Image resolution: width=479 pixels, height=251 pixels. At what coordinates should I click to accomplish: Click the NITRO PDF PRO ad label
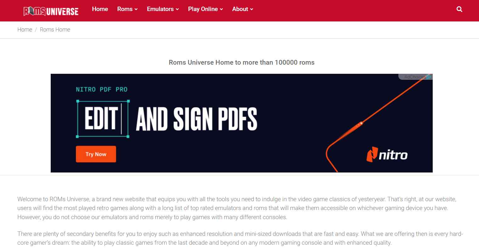pos(101,90)
